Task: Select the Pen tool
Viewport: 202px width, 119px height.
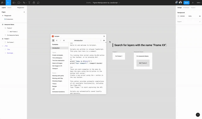Action: tap(24, 3)
